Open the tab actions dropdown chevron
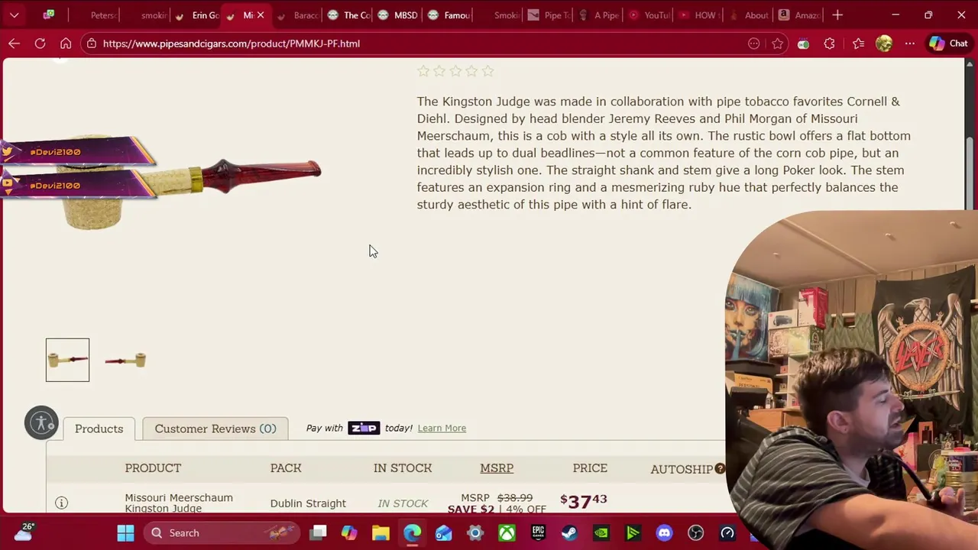978x550 pixels. coord(14,15)
